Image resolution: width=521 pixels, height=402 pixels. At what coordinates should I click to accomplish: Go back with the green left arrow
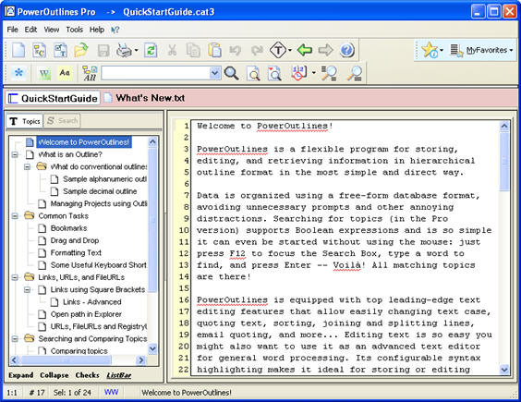point(305,50)
